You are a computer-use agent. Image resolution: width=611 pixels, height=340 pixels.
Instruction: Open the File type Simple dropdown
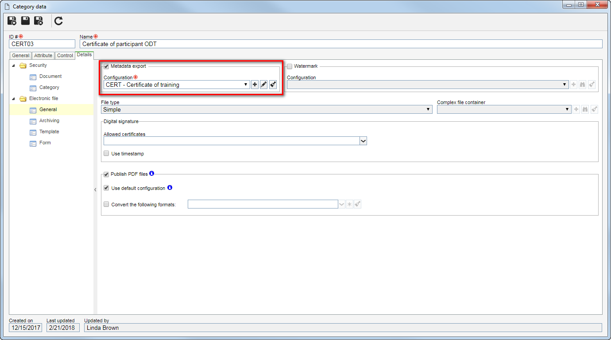pos(267,109)
